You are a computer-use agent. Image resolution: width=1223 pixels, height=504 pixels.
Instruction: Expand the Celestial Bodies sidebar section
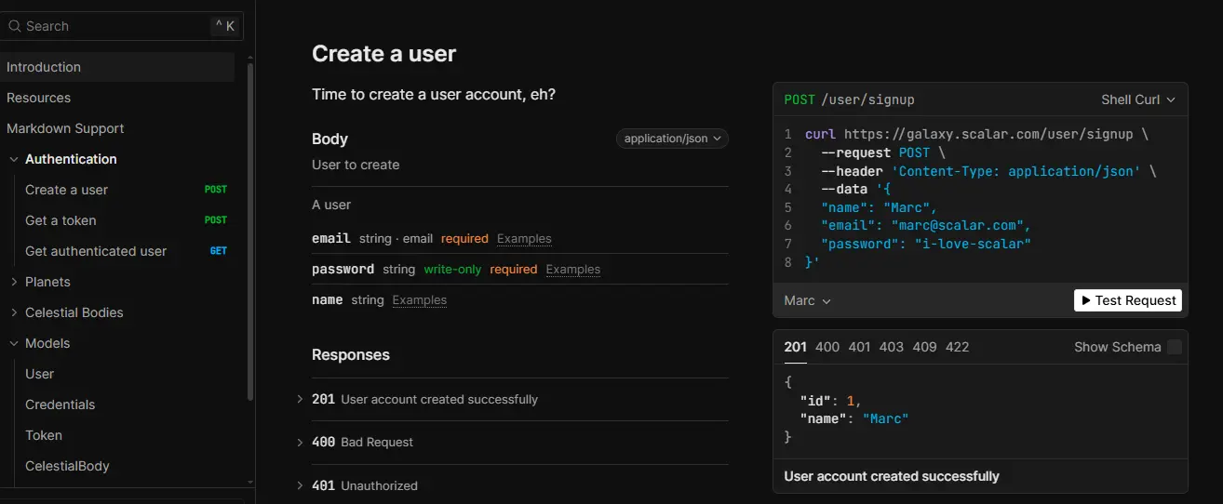pyautogui.click(x=14, y=312)
